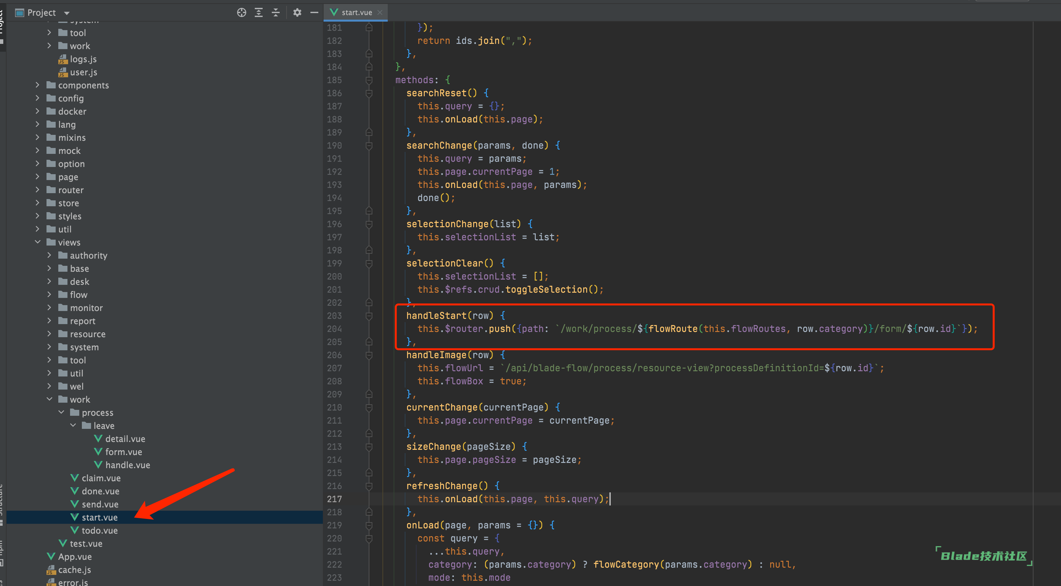
Task: Collapse the leave folder
Action: point(73,425)
